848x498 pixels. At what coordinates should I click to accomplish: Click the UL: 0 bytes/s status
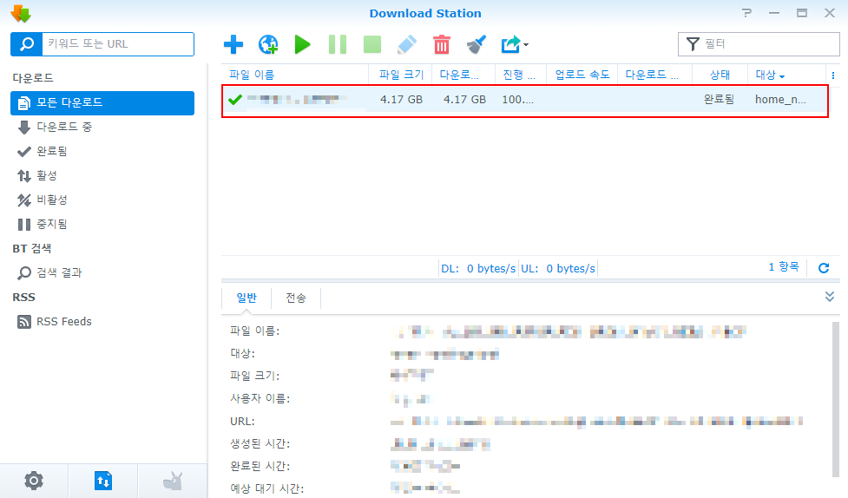click(557, 269)
